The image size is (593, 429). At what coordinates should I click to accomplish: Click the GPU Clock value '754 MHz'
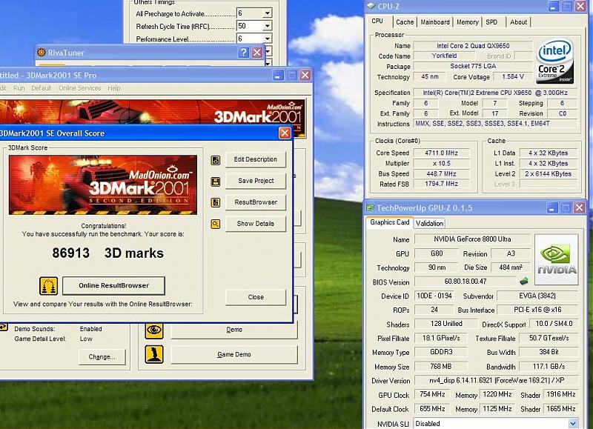(x=432, y=394)
